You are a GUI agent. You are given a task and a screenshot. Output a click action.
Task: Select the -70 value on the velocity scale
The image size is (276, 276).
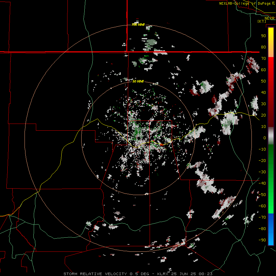click(x=262, y=217)
